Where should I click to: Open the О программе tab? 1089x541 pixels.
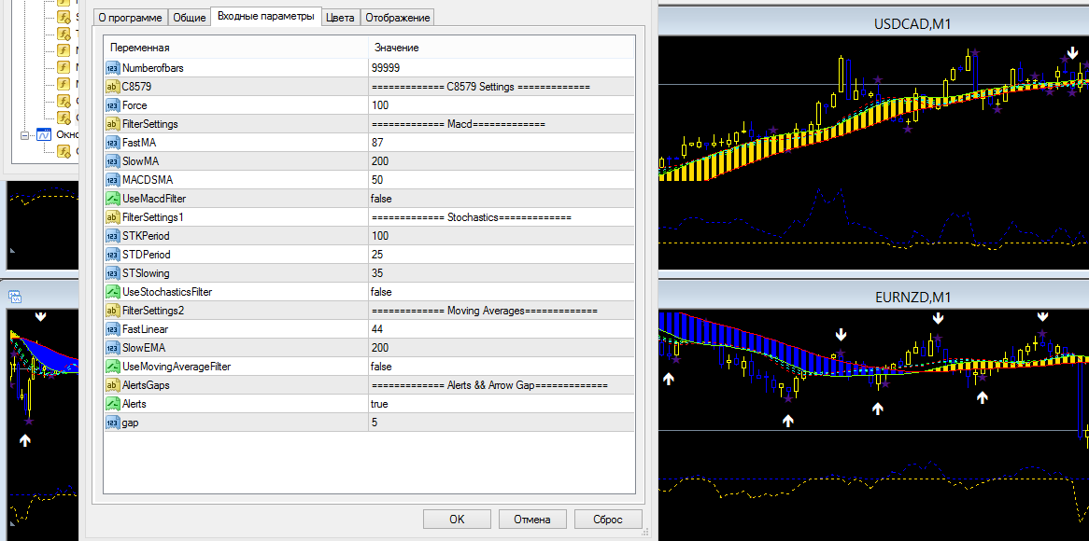131,18
